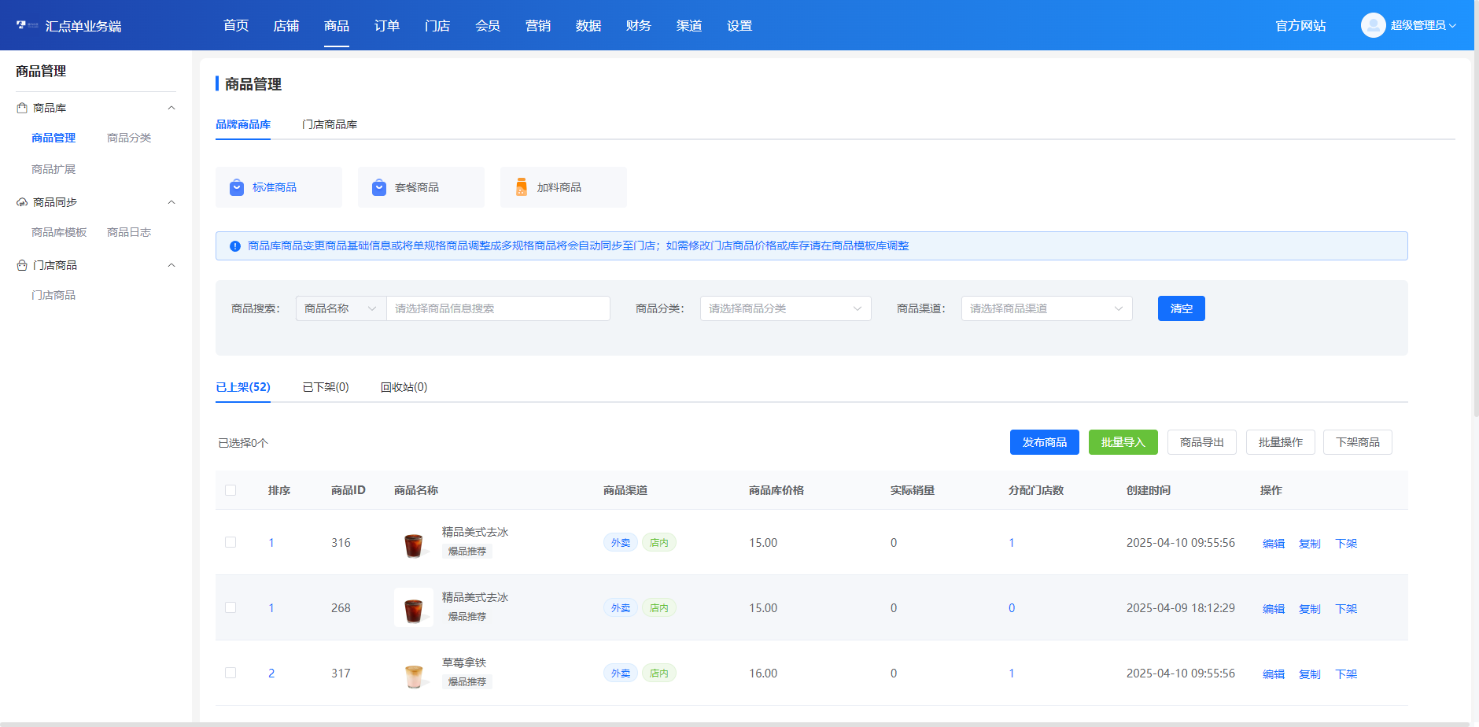1479x727 pixels.
Task: Click 下架 for product ID 317
Action: (1346, 674)
